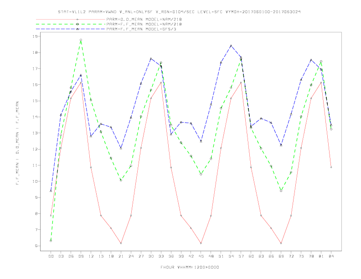The width and height of the screenshot is (361, 279).
Task: Click y-axis tick label 19
Action: point(35,36)
